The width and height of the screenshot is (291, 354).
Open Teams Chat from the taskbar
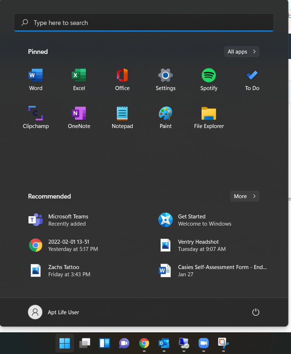pyautogui.click(x=124, y=343)
